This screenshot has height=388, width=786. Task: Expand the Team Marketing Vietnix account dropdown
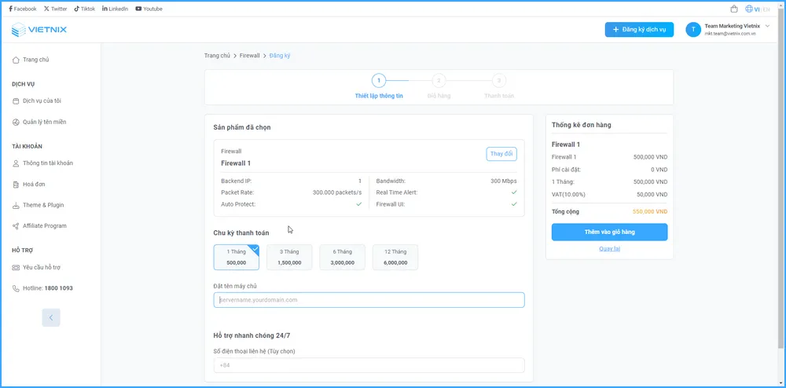(766, 26)
